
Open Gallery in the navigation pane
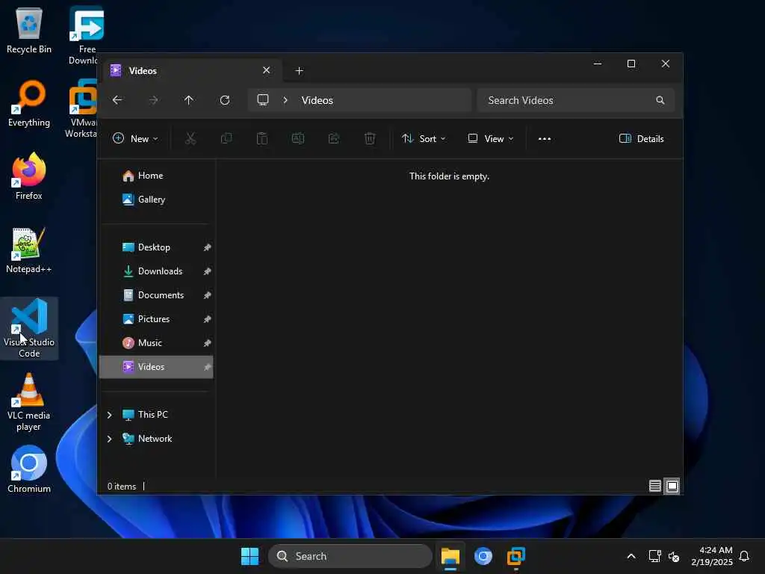(x=156, y=200)
